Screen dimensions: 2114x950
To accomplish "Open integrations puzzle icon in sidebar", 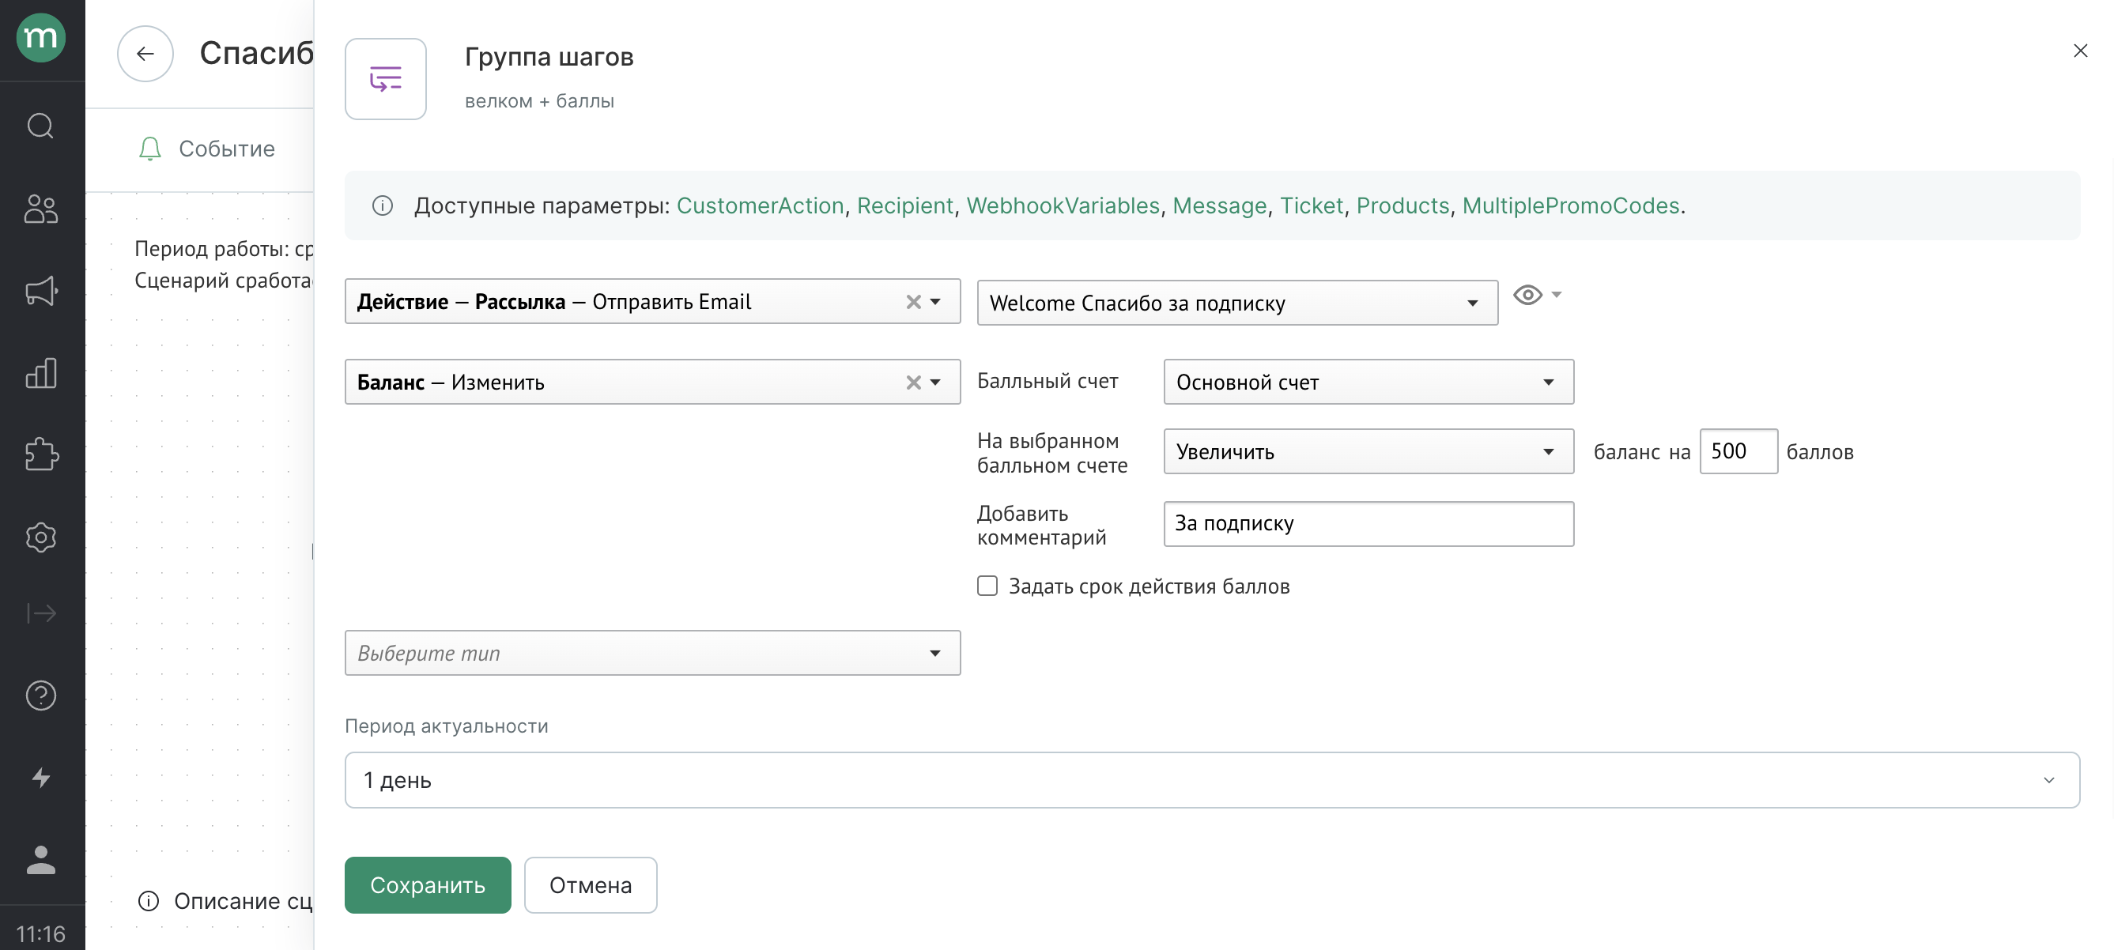I will coord(41,454).
